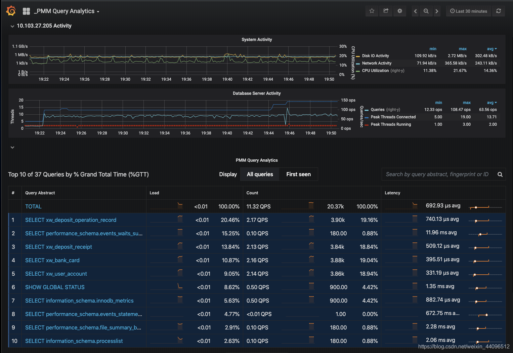
Task: Open SELECT xw_bank_card query
Action: tap(52, 260)
